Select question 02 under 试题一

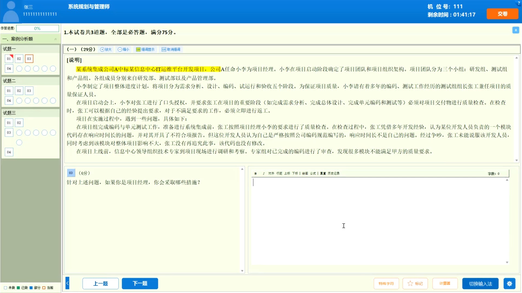coord(19,59)
